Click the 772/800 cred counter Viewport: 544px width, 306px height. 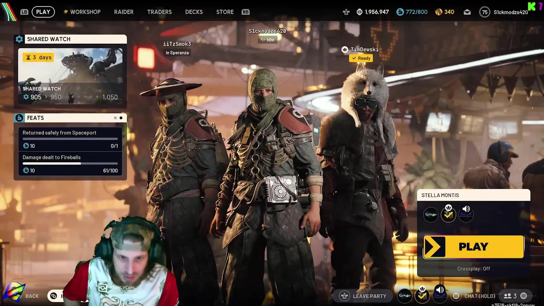(x=416, y=12)
